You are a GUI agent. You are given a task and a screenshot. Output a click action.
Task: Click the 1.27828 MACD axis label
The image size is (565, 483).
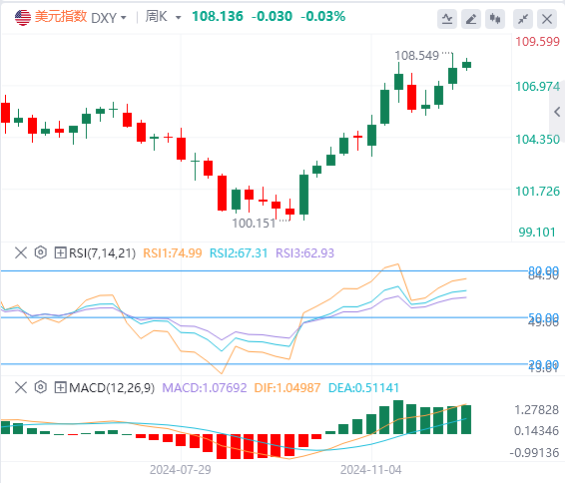536,410
